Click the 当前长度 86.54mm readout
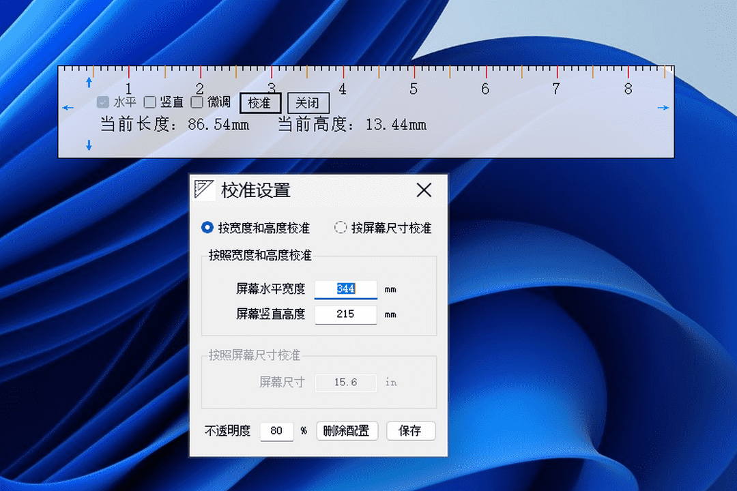737x491 pixels. coord(175,125)
